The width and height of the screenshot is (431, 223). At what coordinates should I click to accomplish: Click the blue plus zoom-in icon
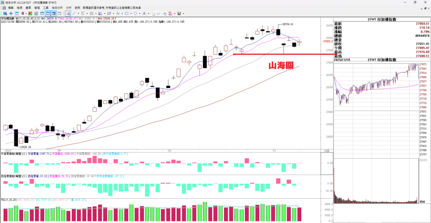[x=11, y=13]
